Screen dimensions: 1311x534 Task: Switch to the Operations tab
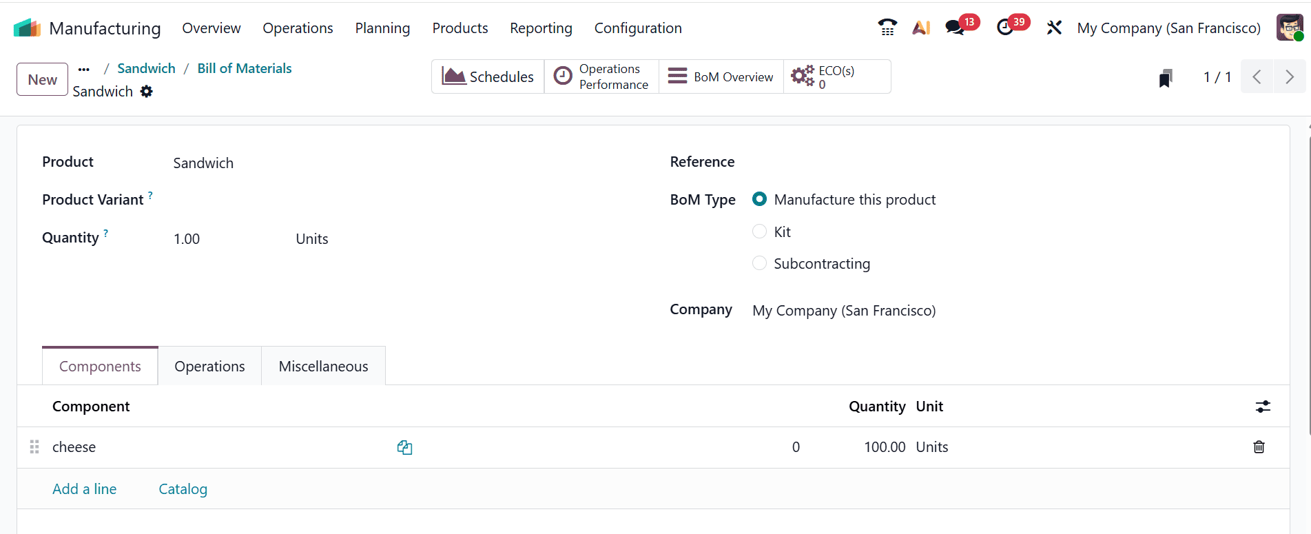tap(209, 366)
